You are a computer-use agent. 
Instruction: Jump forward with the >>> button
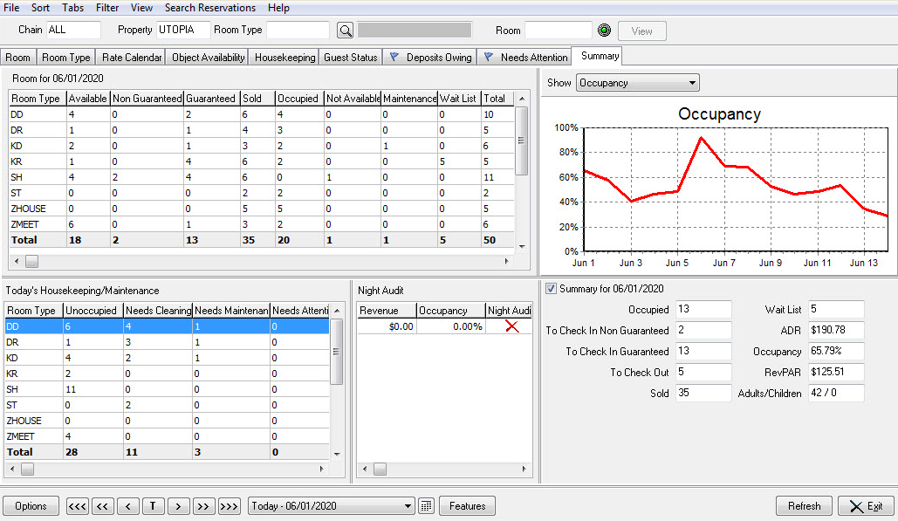pos(229,506)
